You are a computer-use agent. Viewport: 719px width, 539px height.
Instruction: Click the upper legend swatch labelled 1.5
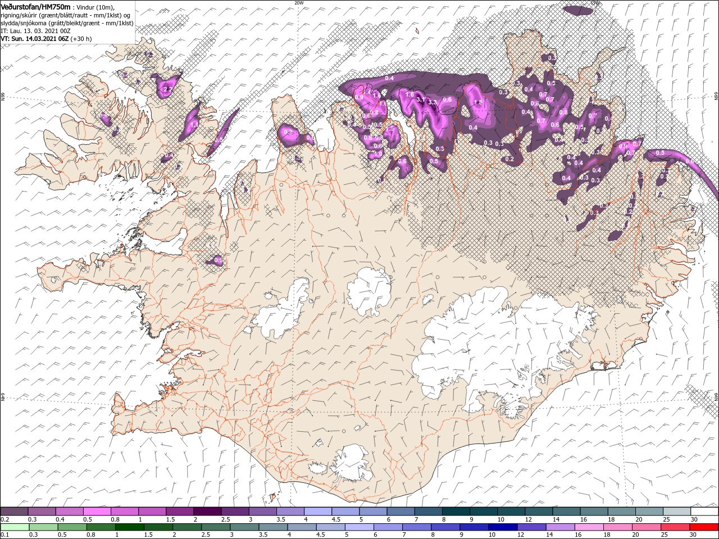[x=180, y=511]
